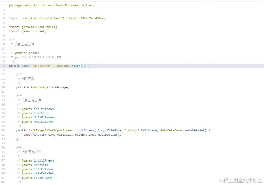Click the 'InputStream' parameter type on line 30

tap(64, 130)
